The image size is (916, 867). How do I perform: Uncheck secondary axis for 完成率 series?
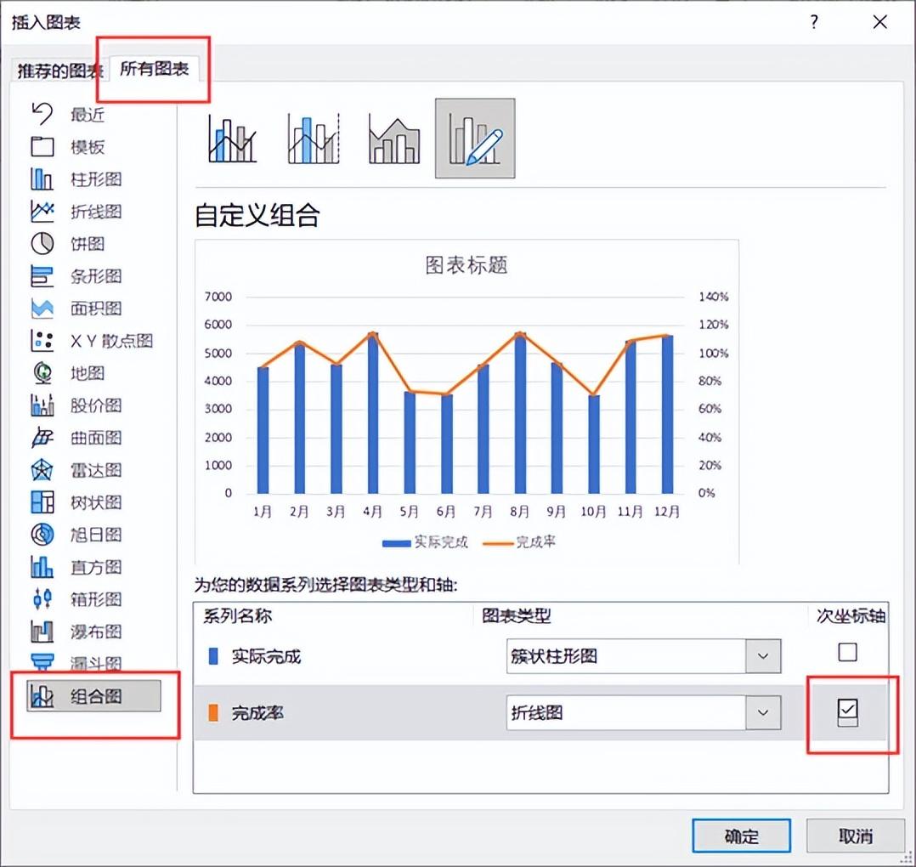[848, 709]
